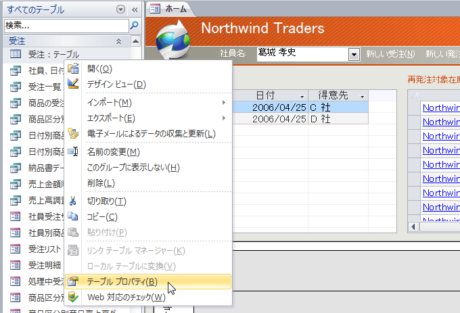The image size is (460, 313).
Task: Click the select-all corner of reorder grid
Action: click(x=414, y=95)
